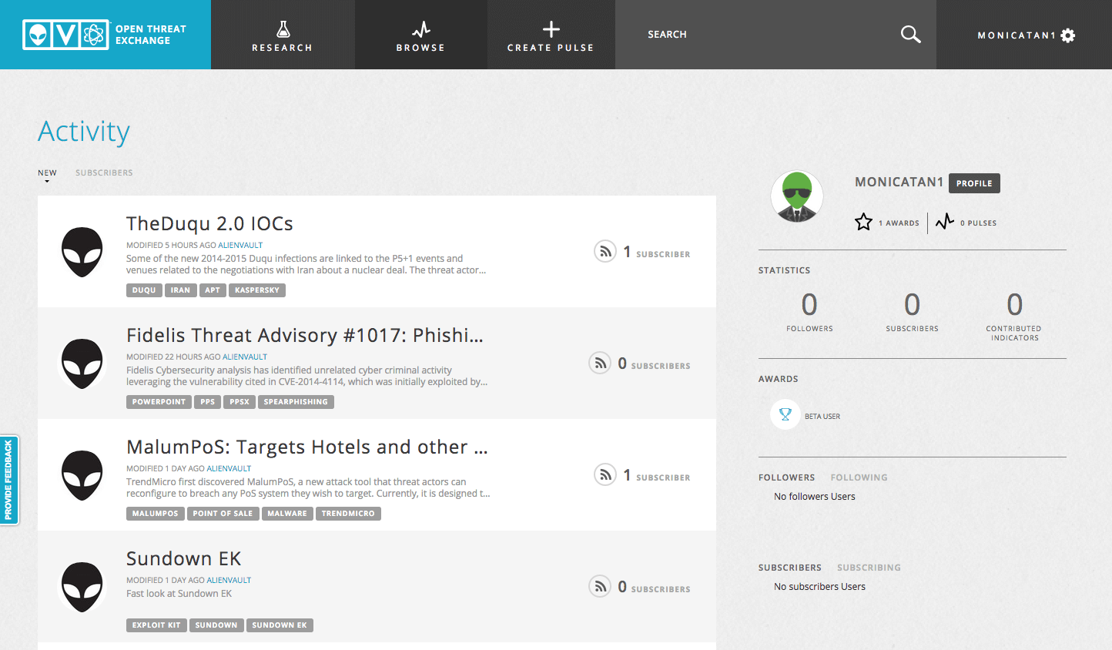
Task: Open the Provide Feedback side tab
Action: [9, 480]
